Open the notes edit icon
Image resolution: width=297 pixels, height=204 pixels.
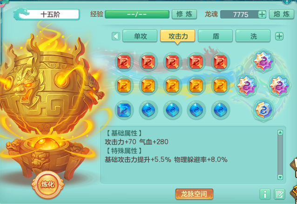point(280,194)
